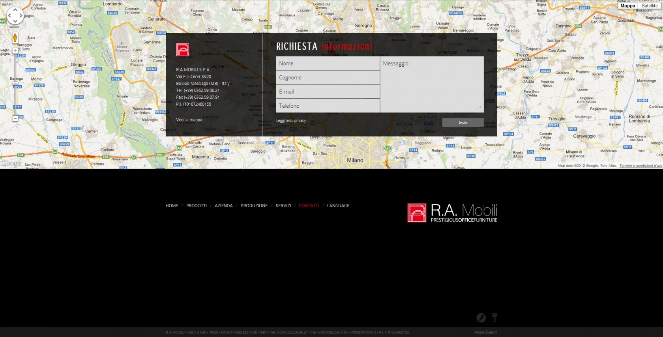Open LANGUAGE menu item
This screenshot has height=337, width=663.
[338, 206]
